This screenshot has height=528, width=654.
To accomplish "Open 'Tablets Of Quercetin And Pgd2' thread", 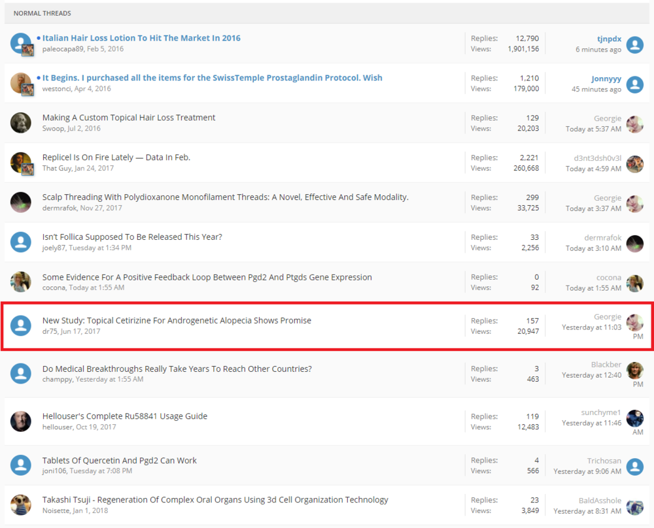I will point(120,460).
